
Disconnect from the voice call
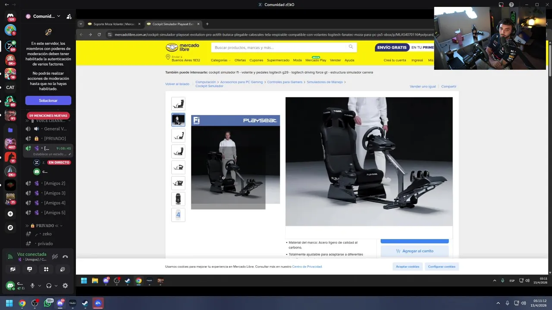point(65,257)
